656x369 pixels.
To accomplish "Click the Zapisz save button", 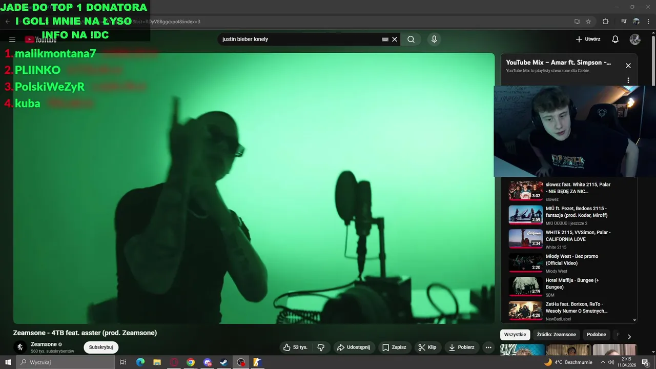I will click(395, 347).
